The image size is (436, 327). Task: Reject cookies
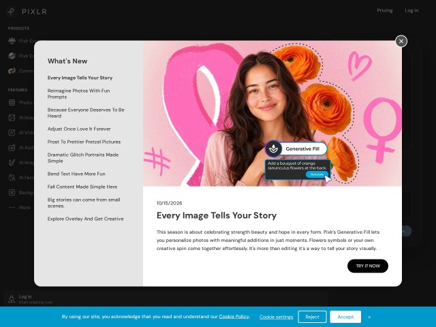point(312,317)
